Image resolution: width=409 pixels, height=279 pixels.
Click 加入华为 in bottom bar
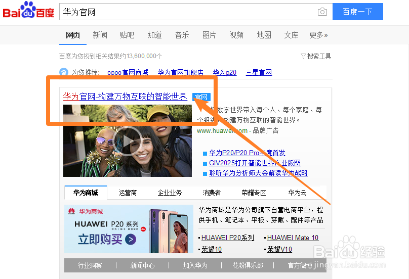(x=195, y=265)
